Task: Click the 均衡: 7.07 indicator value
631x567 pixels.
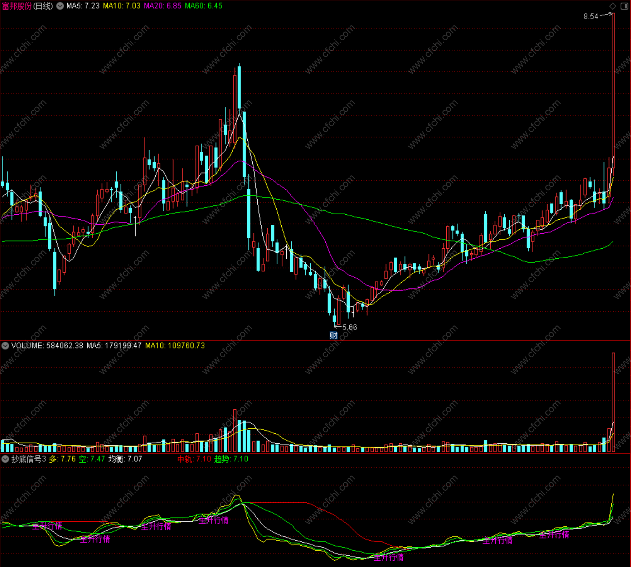Action: 125,459
